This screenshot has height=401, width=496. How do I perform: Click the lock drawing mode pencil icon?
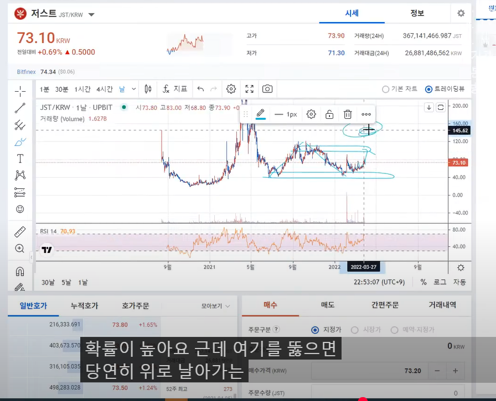(20, 287)
